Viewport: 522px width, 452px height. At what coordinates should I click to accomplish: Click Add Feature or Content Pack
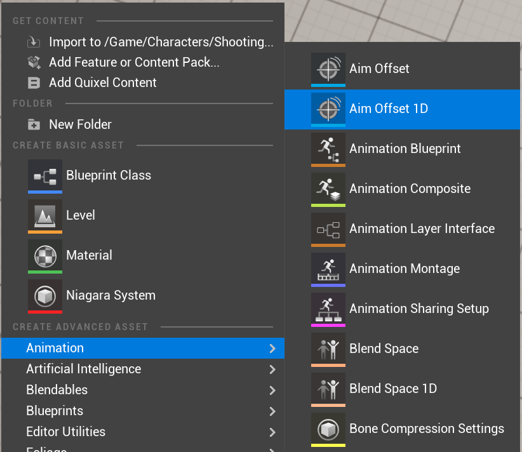pos(134,62)
